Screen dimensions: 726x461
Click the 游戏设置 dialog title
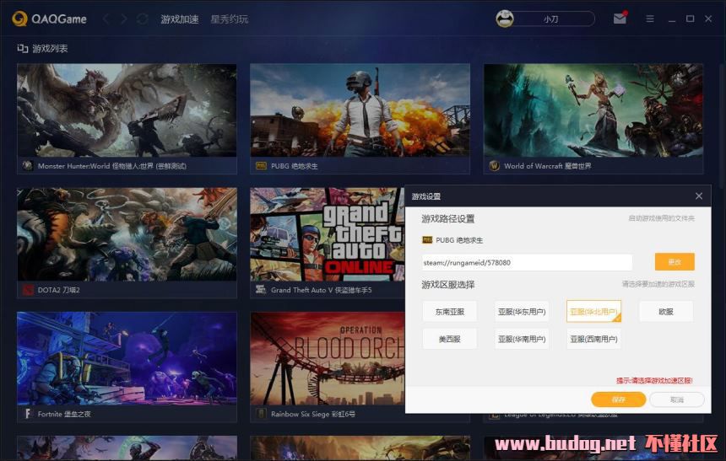tap(426, 196)
